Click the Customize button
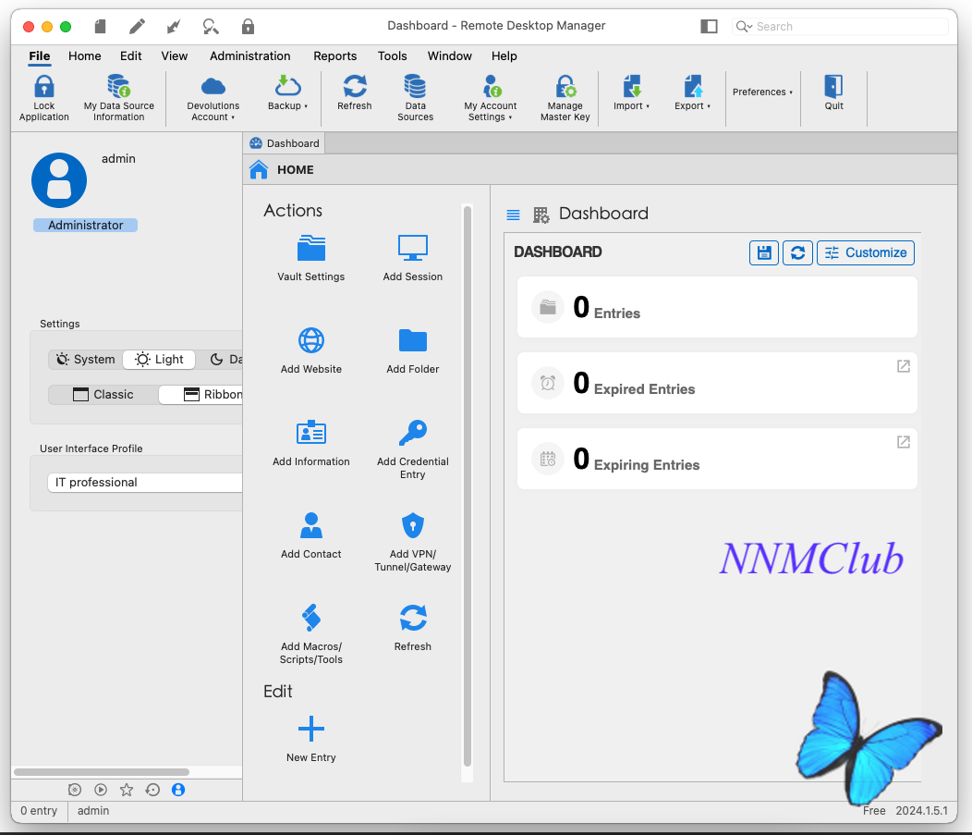Screen dimensions: 972x835 click(866, 252)
